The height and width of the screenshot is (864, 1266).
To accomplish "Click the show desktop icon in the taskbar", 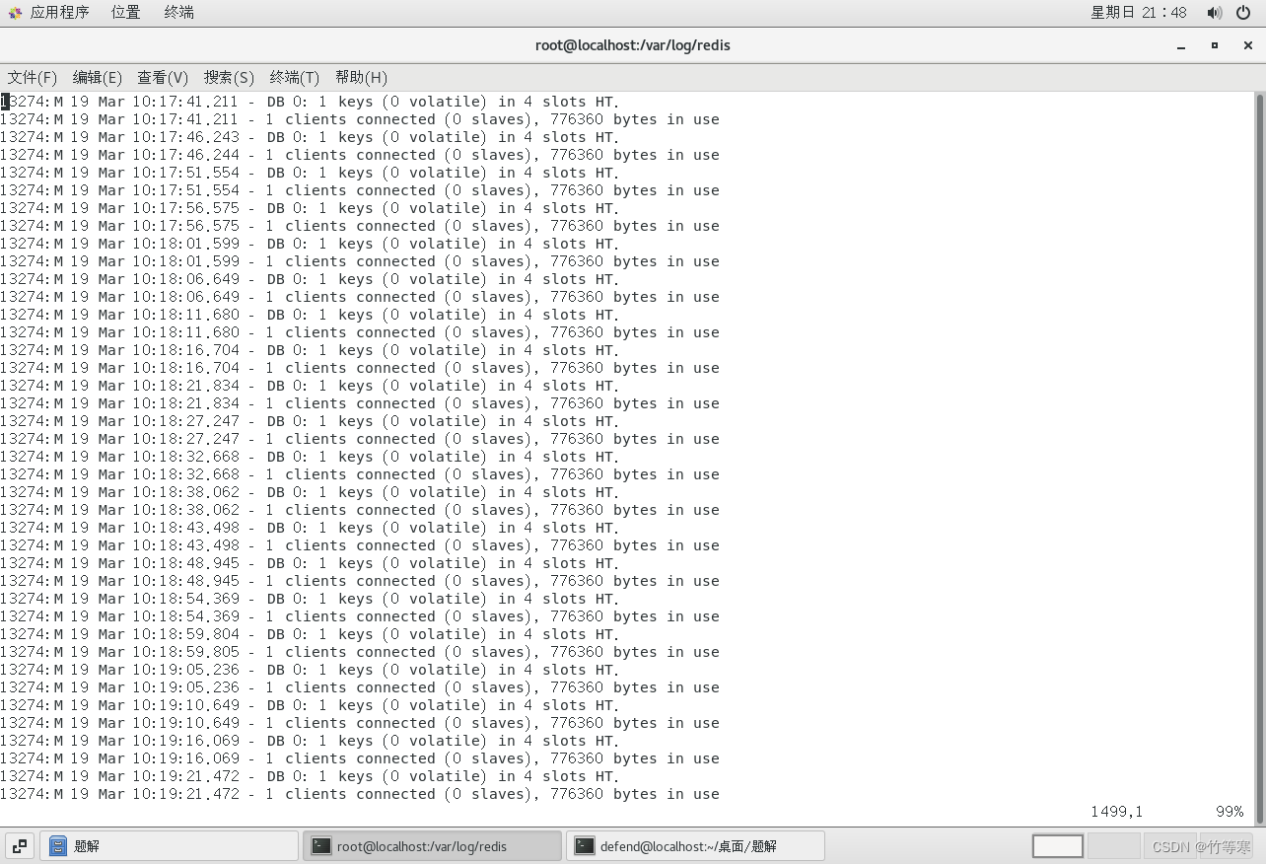I will pos(20,846).
